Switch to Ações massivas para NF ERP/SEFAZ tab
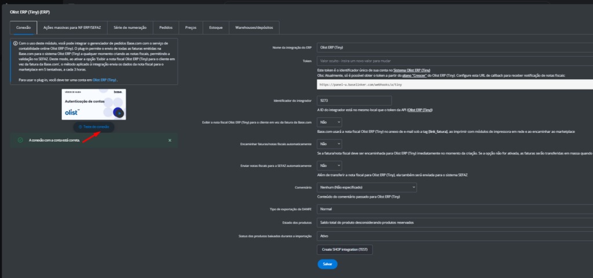Screen dimensions: 593x278 [x=72, y=28]
